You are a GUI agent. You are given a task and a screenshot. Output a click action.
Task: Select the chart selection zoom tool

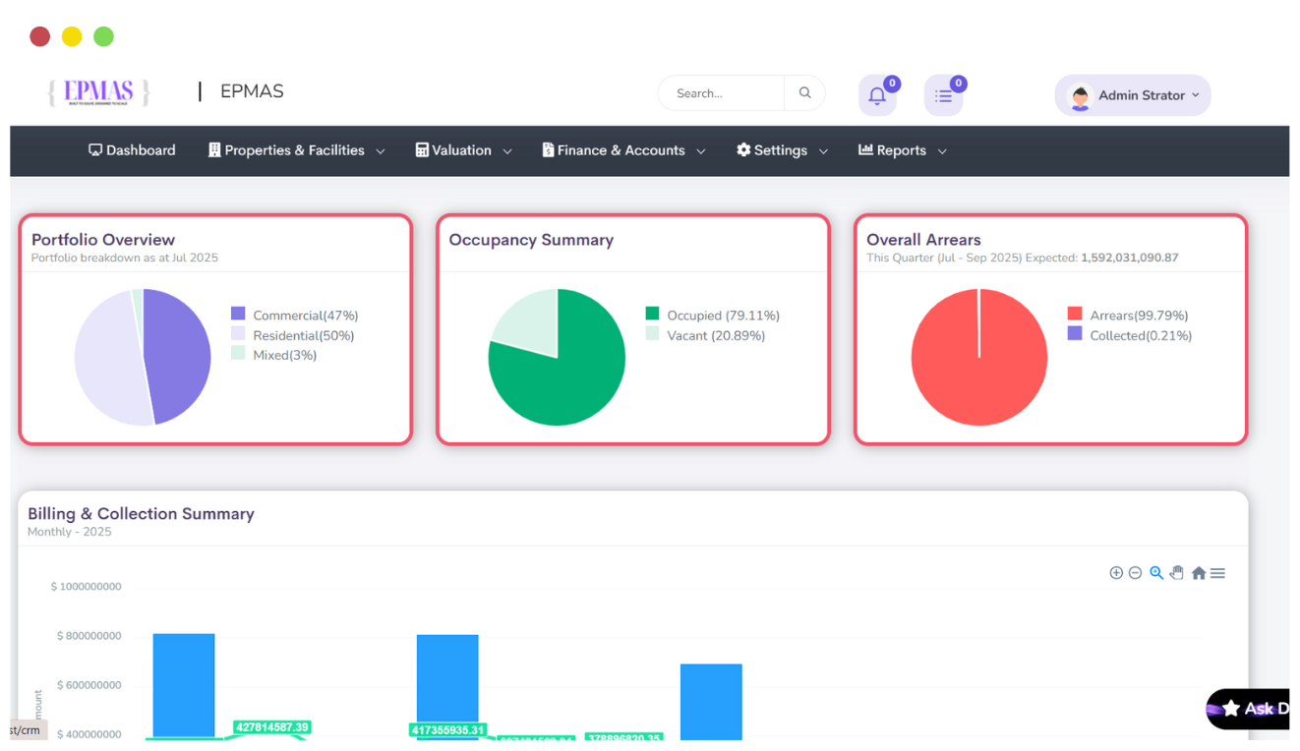pos(1156,573)
